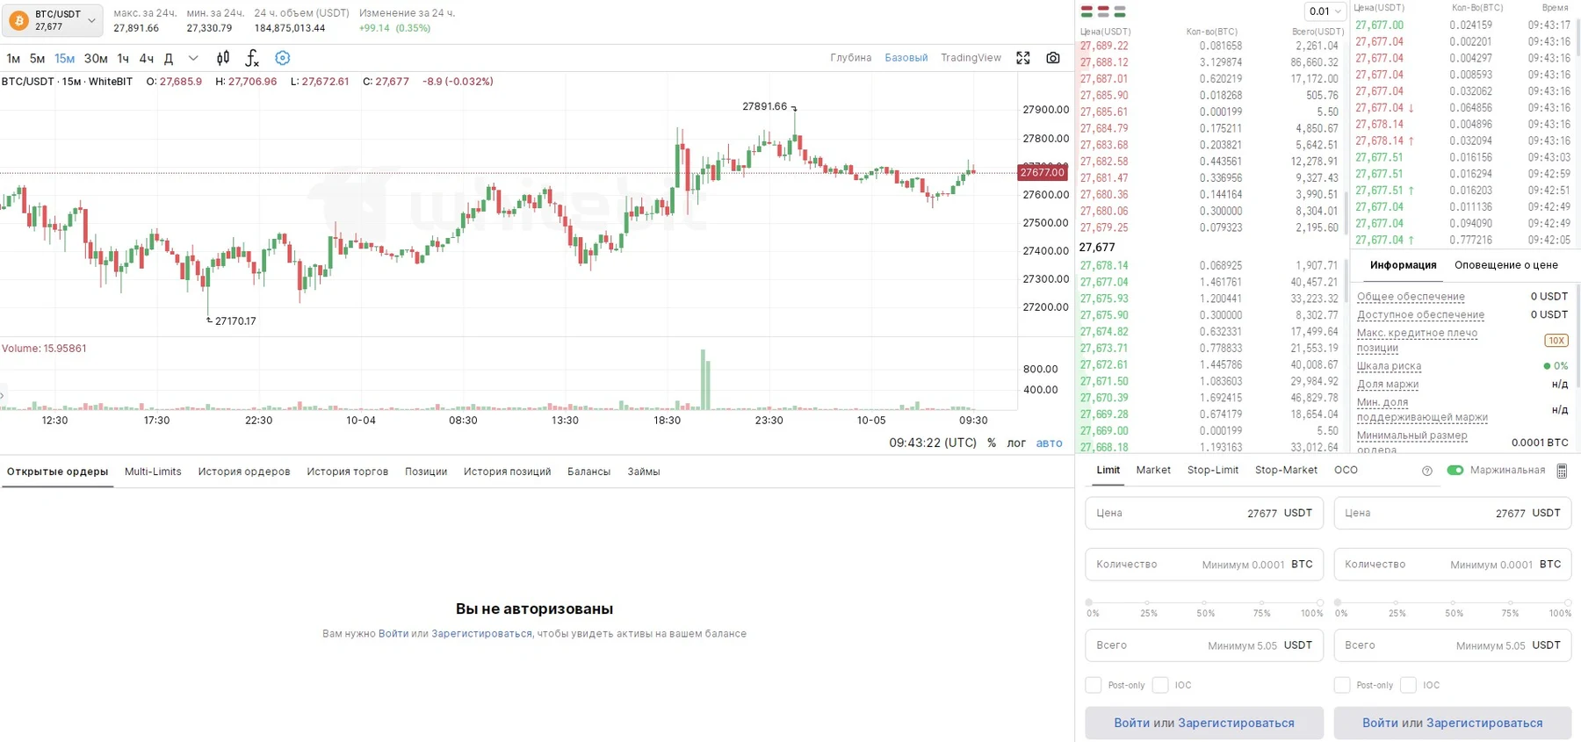1581x742 pixels.
Task: Open the calculator icon next to Маржинальная
Action: point(1562,471)
